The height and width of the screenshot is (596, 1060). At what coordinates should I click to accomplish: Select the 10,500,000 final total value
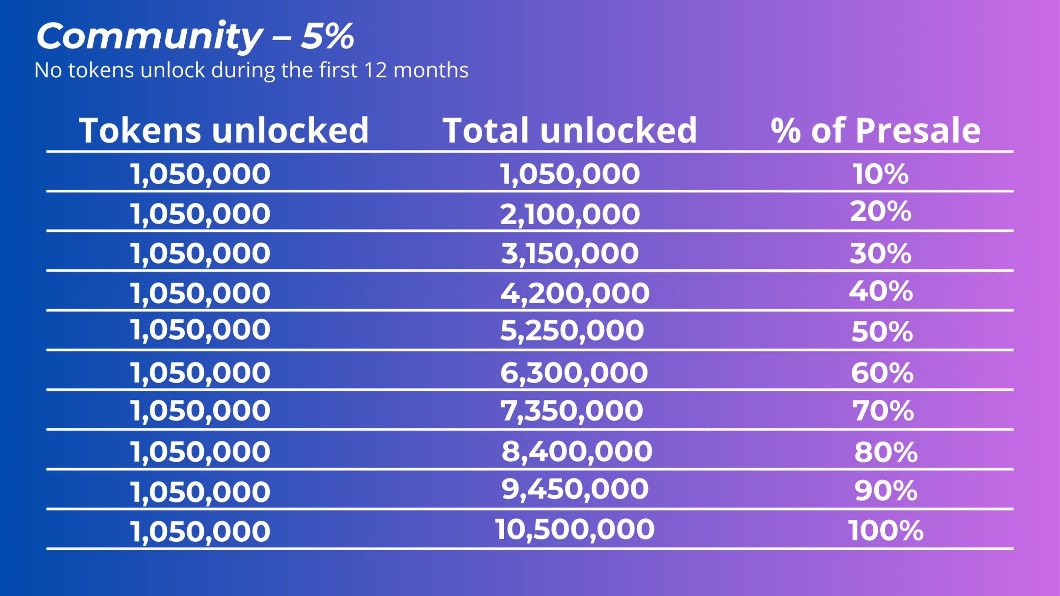575,529
